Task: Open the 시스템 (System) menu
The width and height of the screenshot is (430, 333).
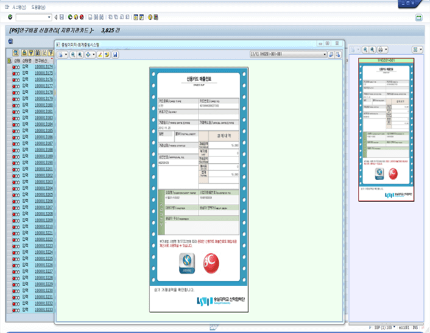Action: [x=19, y=6]
